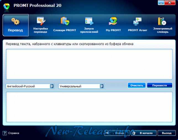Click in the lower translation output box

pyautogui.click(x=89, y=107)
